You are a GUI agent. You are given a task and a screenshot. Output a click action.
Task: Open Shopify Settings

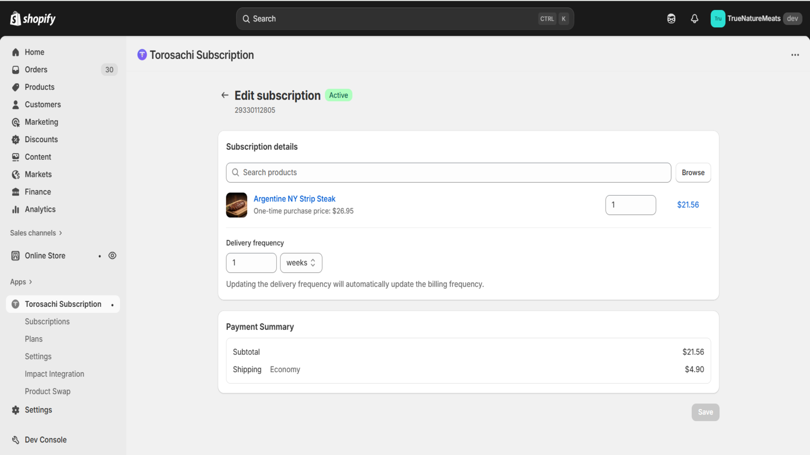click(x=38, y=410)
